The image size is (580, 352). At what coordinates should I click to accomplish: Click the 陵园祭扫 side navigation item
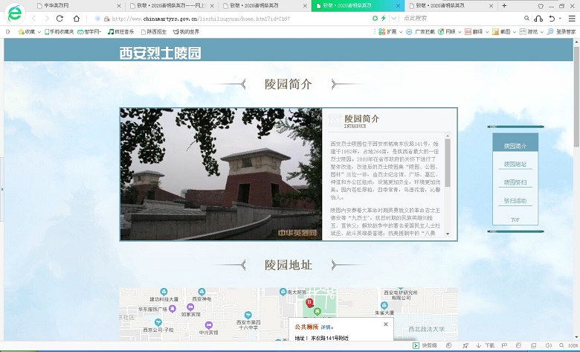pos(515,182)
